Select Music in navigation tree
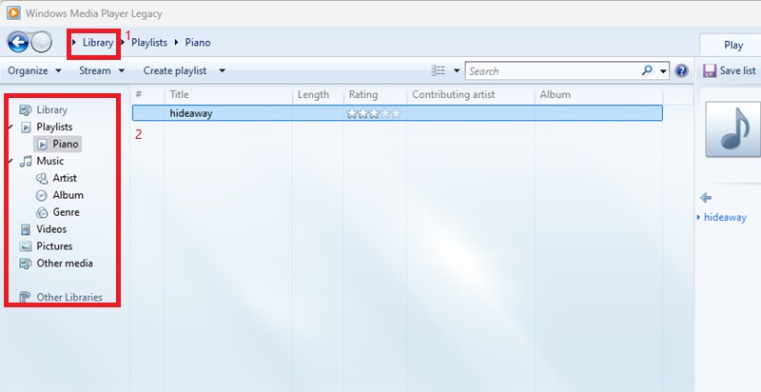The image size is (761, 392). pos(50,161)
